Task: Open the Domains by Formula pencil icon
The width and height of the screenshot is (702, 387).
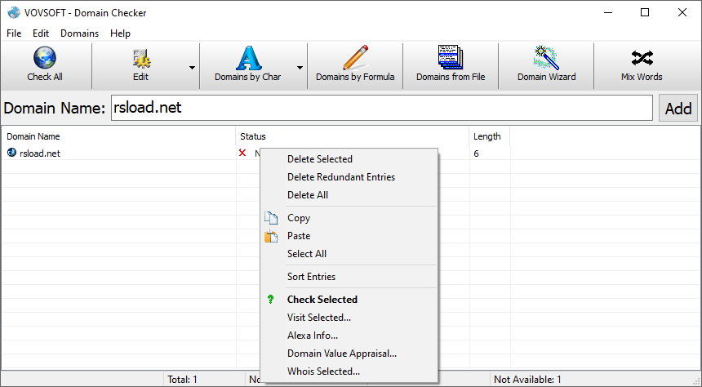Action: tap(355, 57)
